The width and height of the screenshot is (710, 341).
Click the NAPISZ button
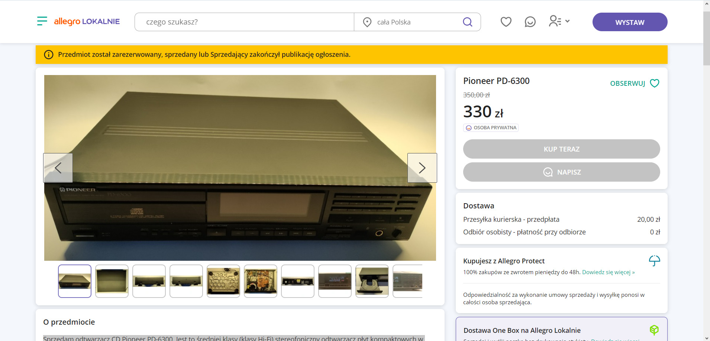click(x=561, y=172)
